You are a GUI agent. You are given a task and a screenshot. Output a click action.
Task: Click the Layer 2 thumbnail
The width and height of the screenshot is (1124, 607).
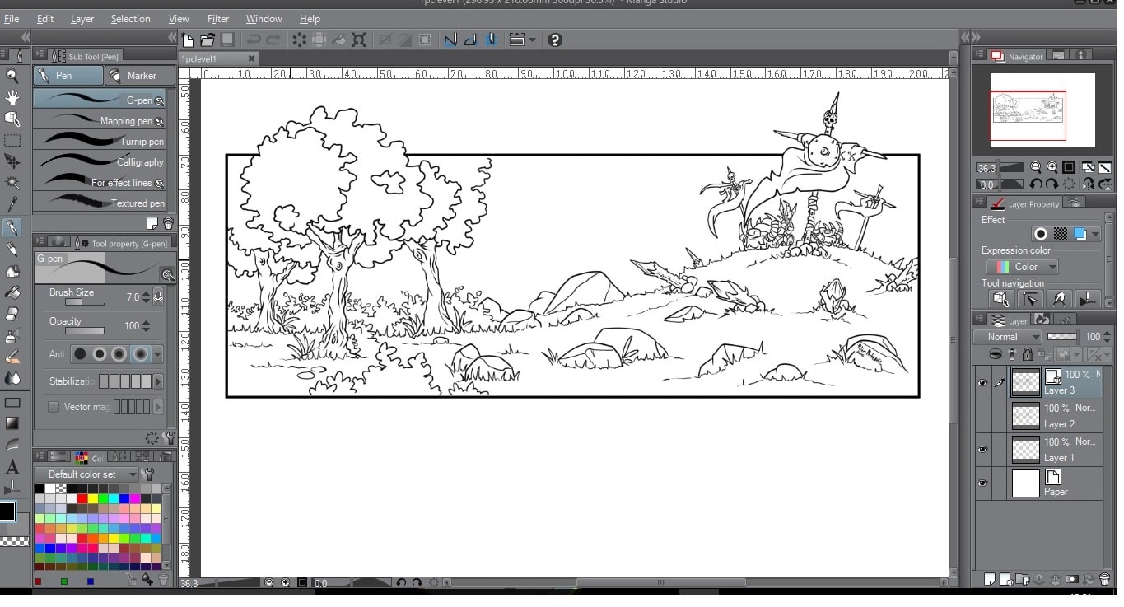pyautogui.click(x=1025, y=416)
